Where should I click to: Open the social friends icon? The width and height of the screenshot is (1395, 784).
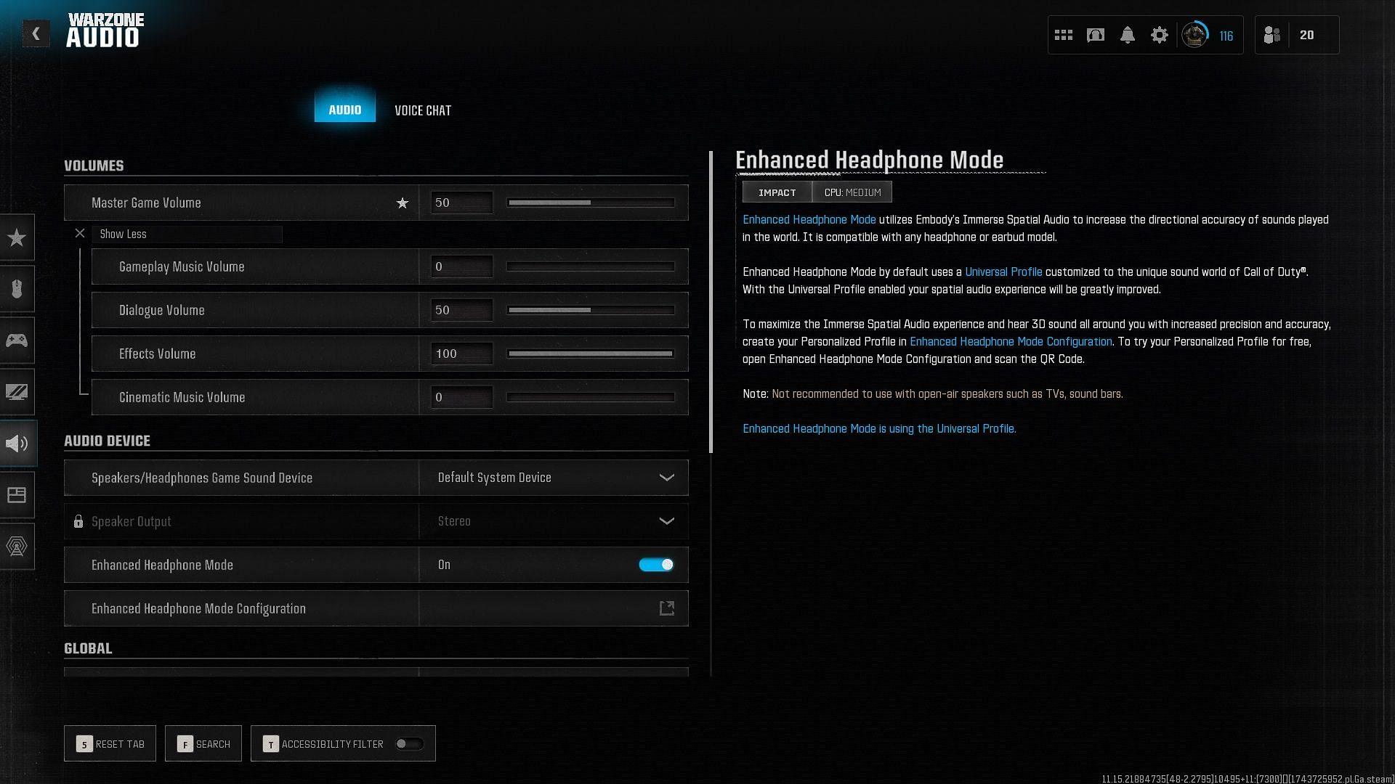click(x=1271, y=35)
